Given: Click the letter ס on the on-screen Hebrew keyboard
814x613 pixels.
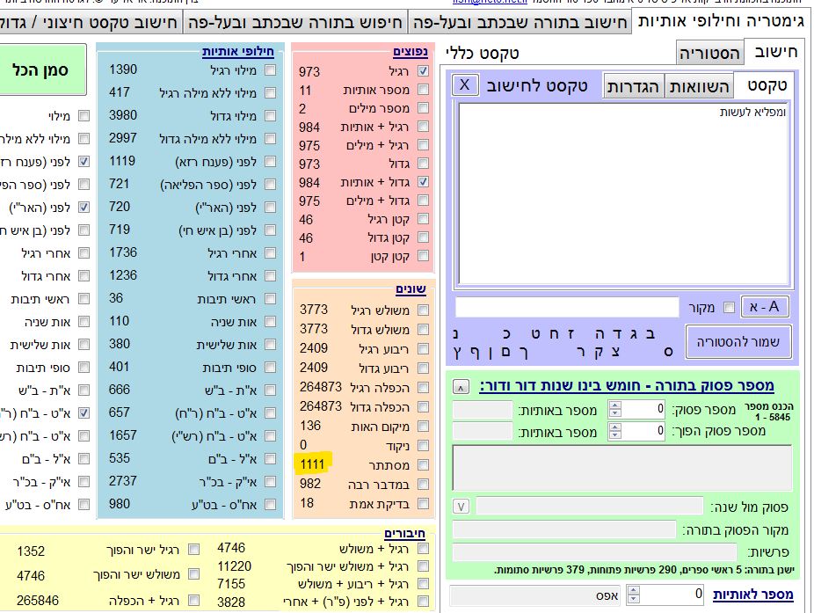Looking at the screenshot, I should 671,353.
